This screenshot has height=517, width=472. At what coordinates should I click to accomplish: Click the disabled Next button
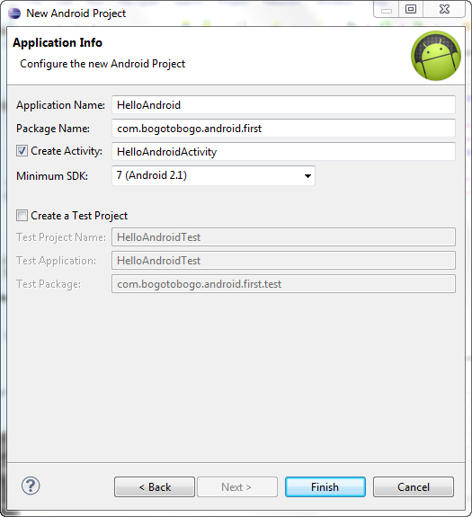pos(237,486)
